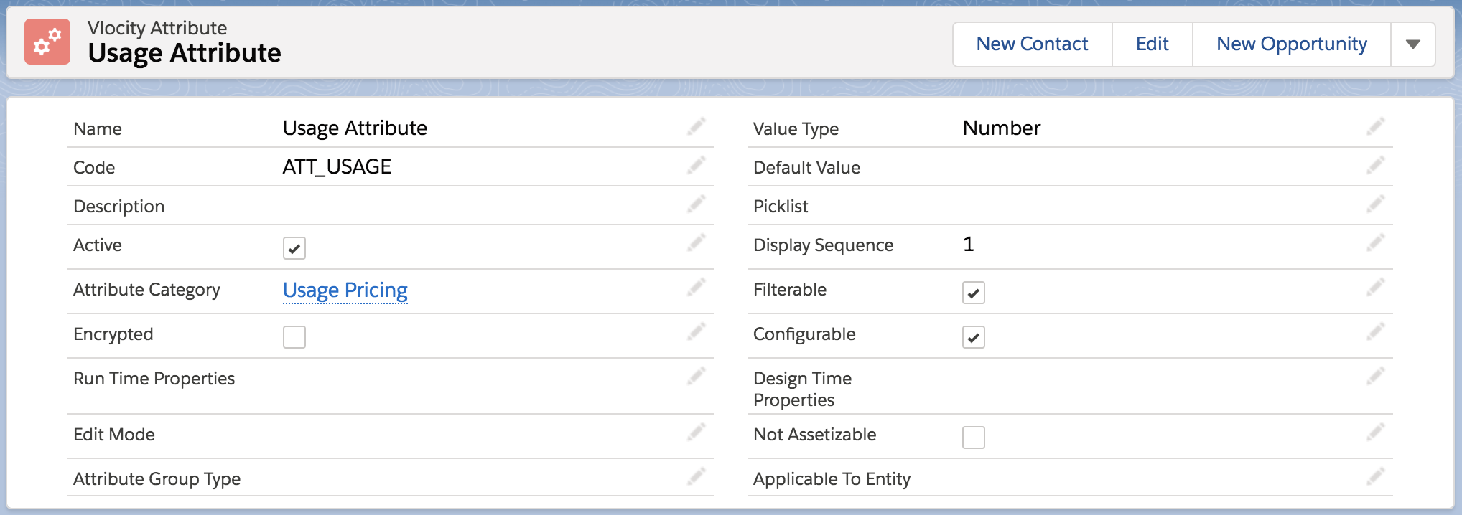
Task: Edit Display Sequence pencil icon
Action: 1375,243
